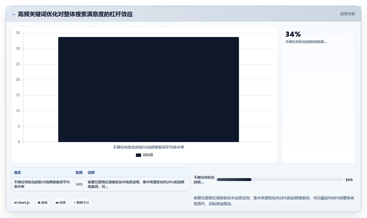The image size is (367, 218).
Task: Click the title 高频关键词优化对整体搜索满意度的杠杆效应
Action: pos(75,14)
